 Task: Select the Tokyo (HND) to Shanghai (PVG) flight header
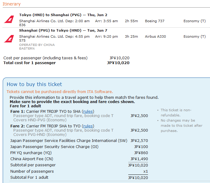pos(63,15)
